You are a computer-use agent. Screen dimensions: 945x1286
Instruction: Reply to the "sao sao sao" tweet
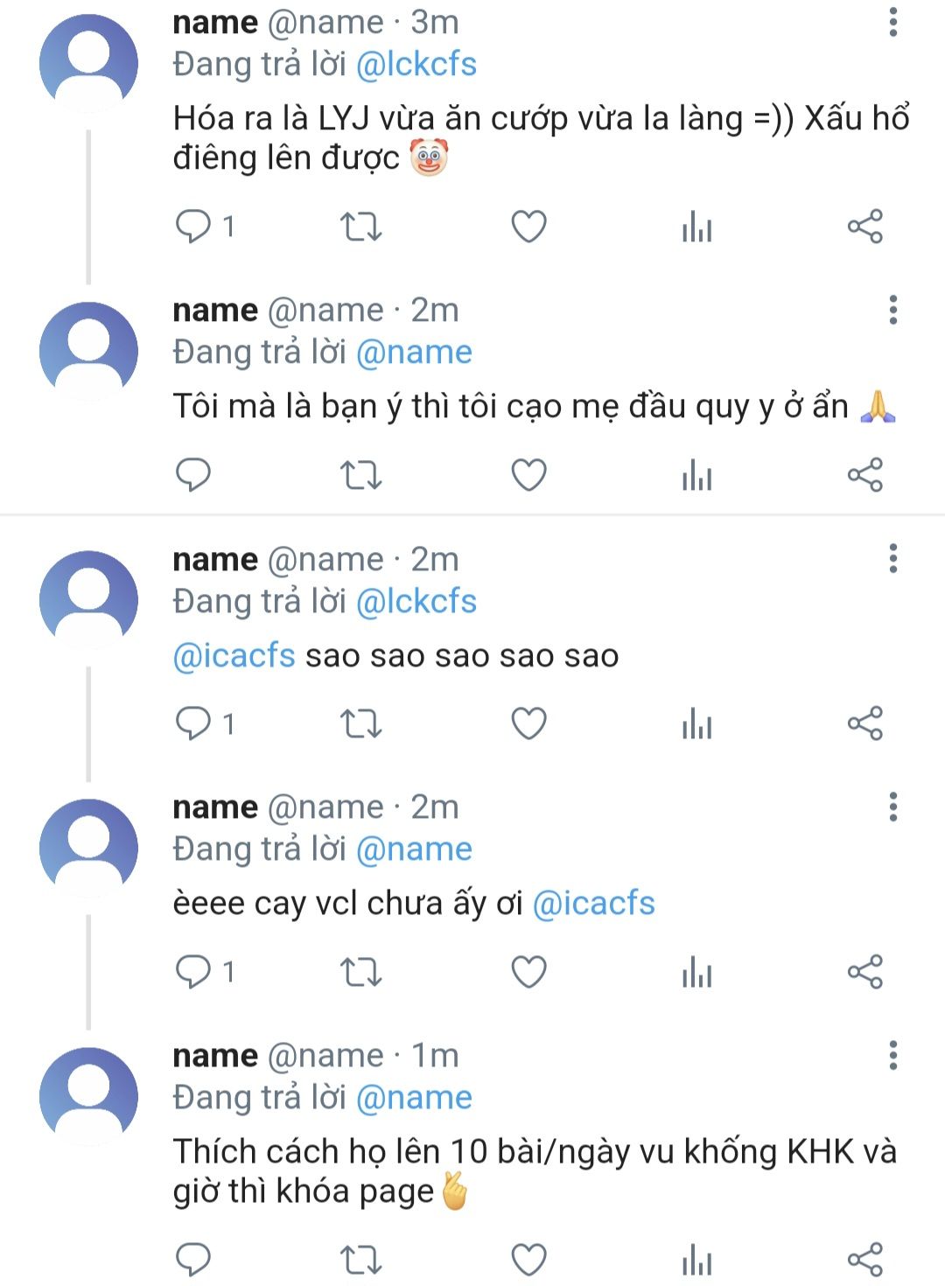[x=193, y=724]
